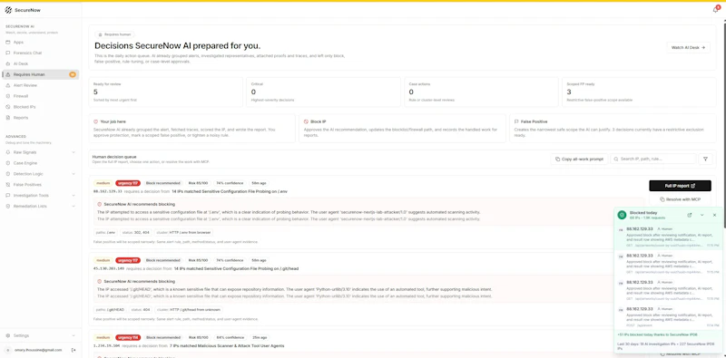Click the search magnifier icon
The width and height of the screenshot is (726, 358).
(x=616, y=159)
